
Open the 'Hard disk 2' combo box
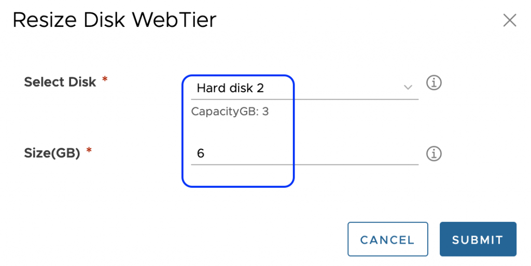pos(230,88)
